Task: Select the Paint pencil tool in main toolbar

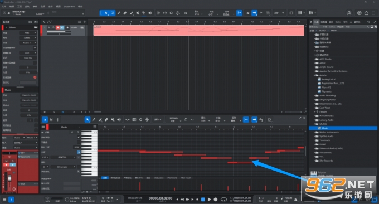Action: point(131,13)
